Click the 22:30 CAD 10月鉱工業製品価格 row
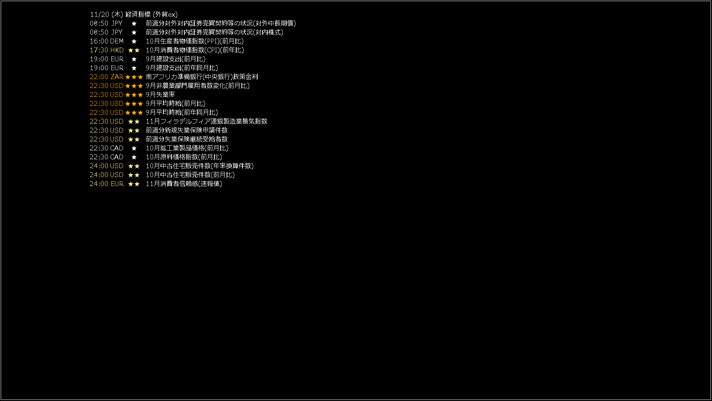The height and width of the screenshot is (401, 712). point(159,148)
